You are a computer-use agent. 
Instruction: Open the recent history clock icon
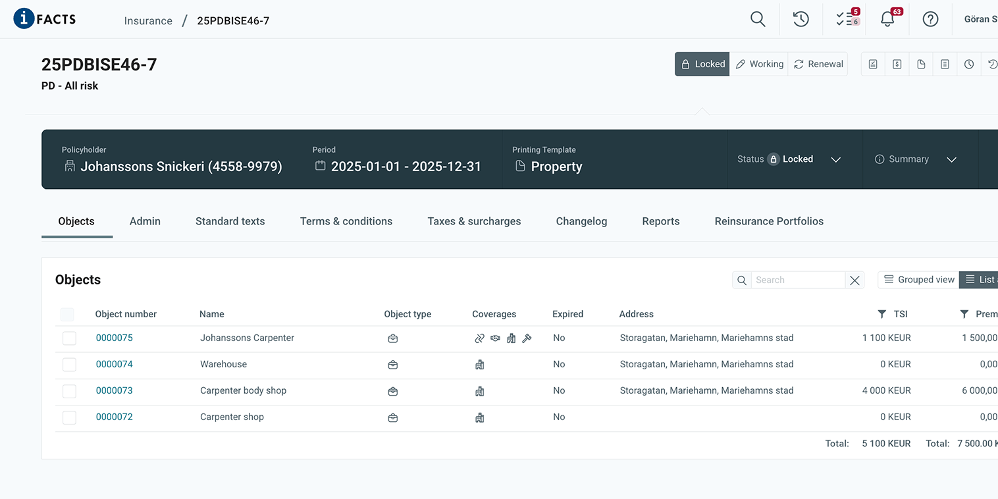[801, 19]
